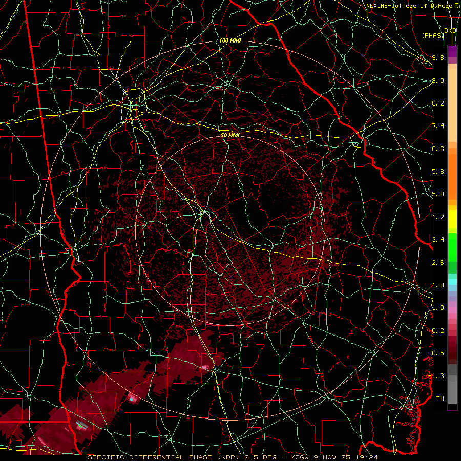This screenshot has height=461, width=461.
Task: Pick the purple top segment of color bar
Action: point(452,51)
